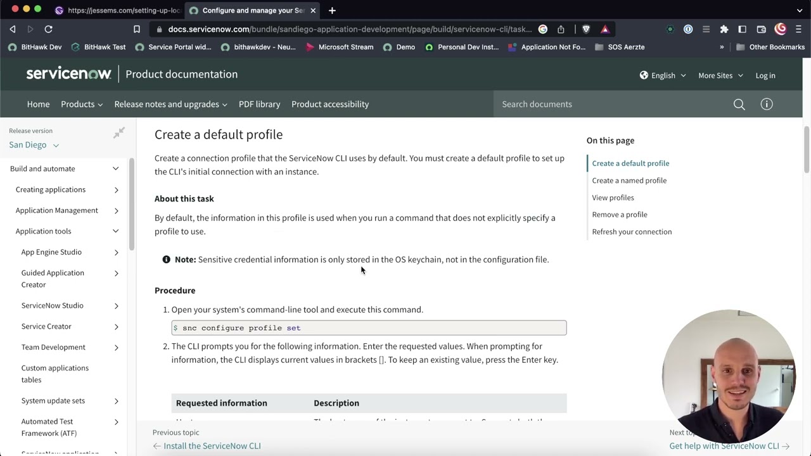Toggle the browser sidebar panel icon
The width and height of the screenshot is (811, 456).
click(743, 29)
